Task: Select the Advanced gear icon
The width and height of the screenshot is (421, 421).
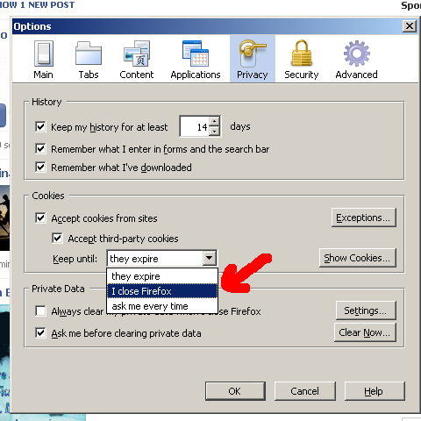Action: [x=356, y=54]
